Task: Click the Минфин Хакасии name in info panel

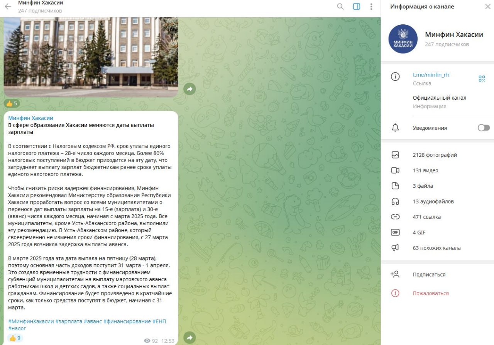Action: point(454,35)
